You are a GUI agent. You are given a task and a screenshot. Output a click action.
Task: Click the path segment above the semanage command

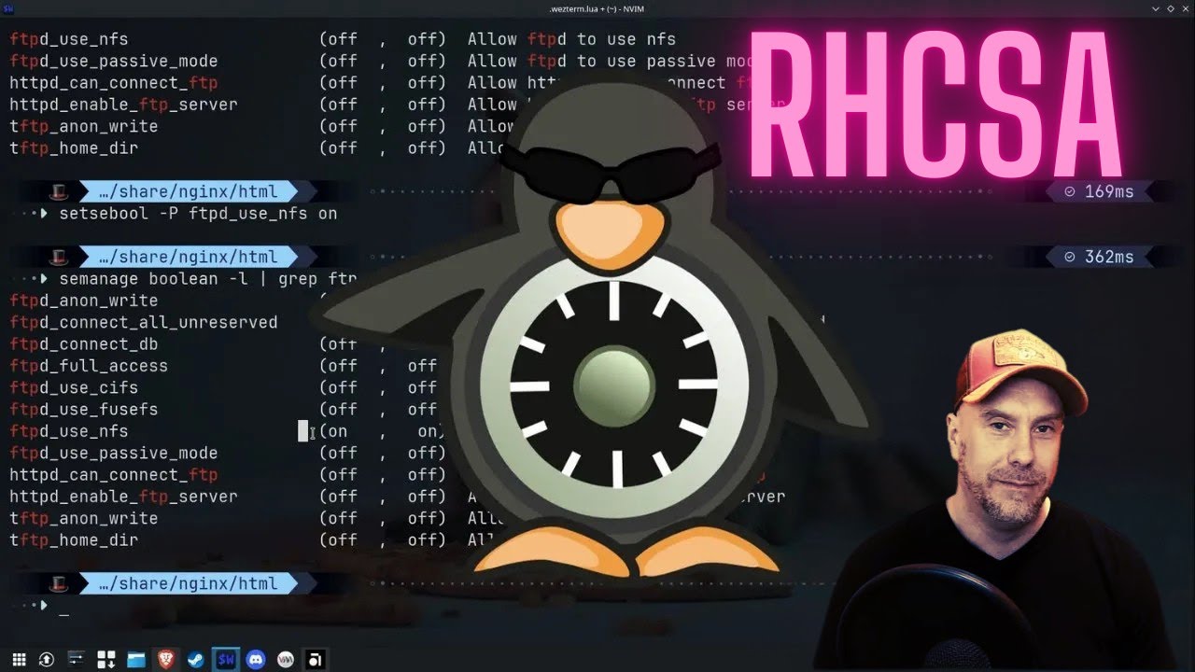(188, 258)
